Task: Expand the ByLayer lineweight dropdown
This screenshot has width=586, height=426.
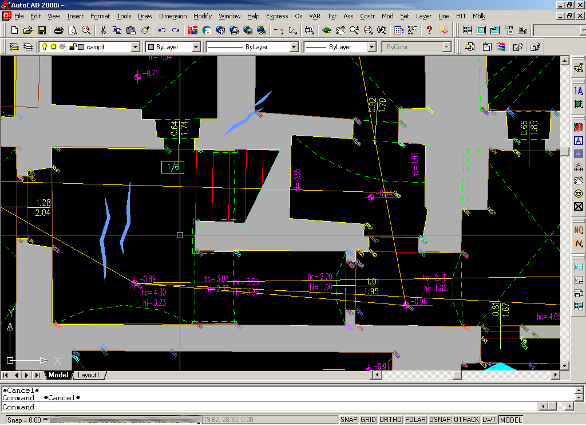Action: (x=371, y=47)
